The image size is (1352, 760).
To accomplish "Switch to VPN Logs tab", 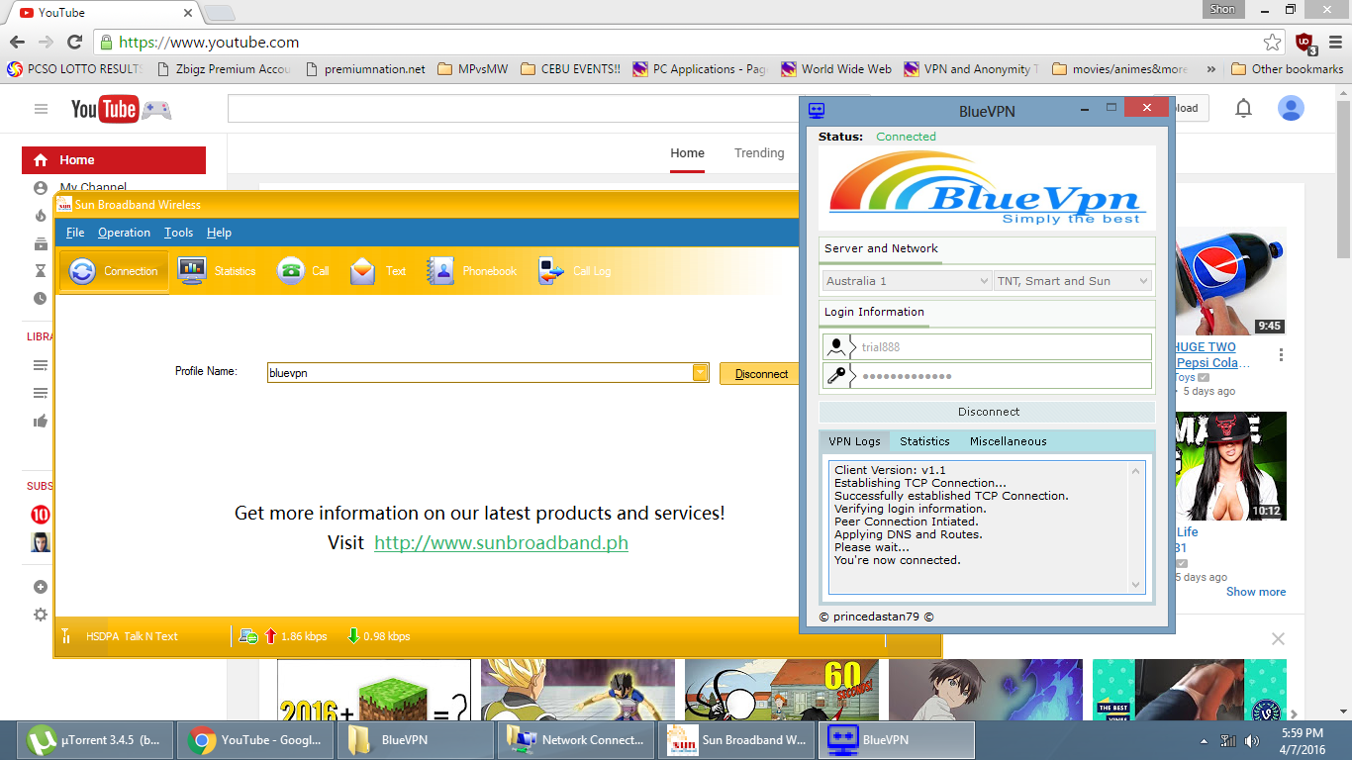I will [x=854, y=441].
